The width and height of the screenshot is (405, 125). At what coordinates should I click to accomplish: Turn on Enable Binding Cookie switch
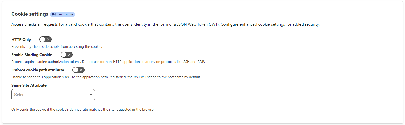[x=67, y=55]
